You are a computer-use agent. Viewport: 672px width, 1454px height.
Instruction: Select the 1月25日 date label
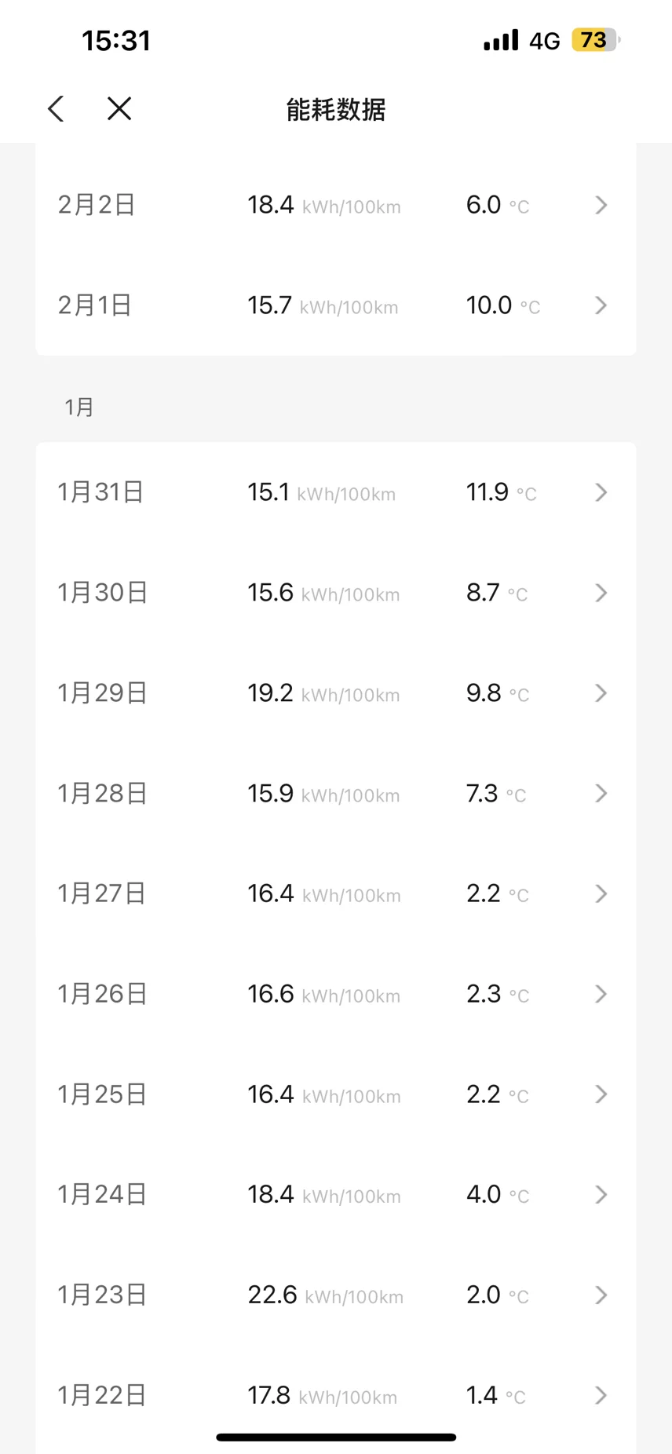[102, 1094]
